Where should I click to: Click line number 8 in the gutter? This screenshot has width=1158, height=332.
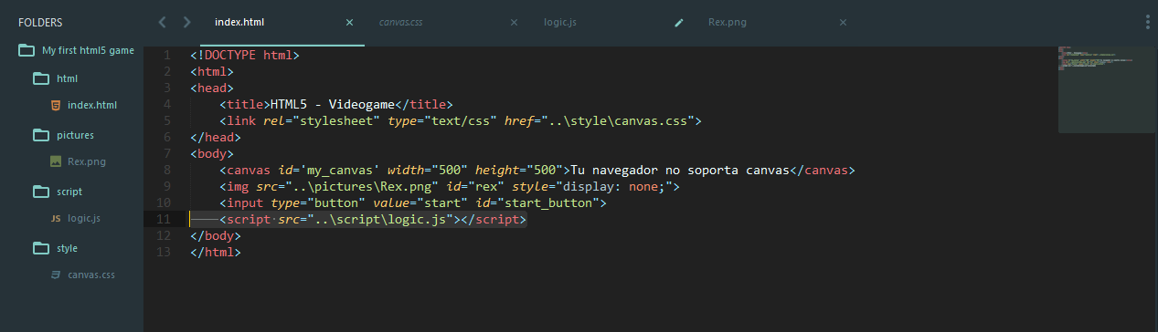[x=167, y=170]
